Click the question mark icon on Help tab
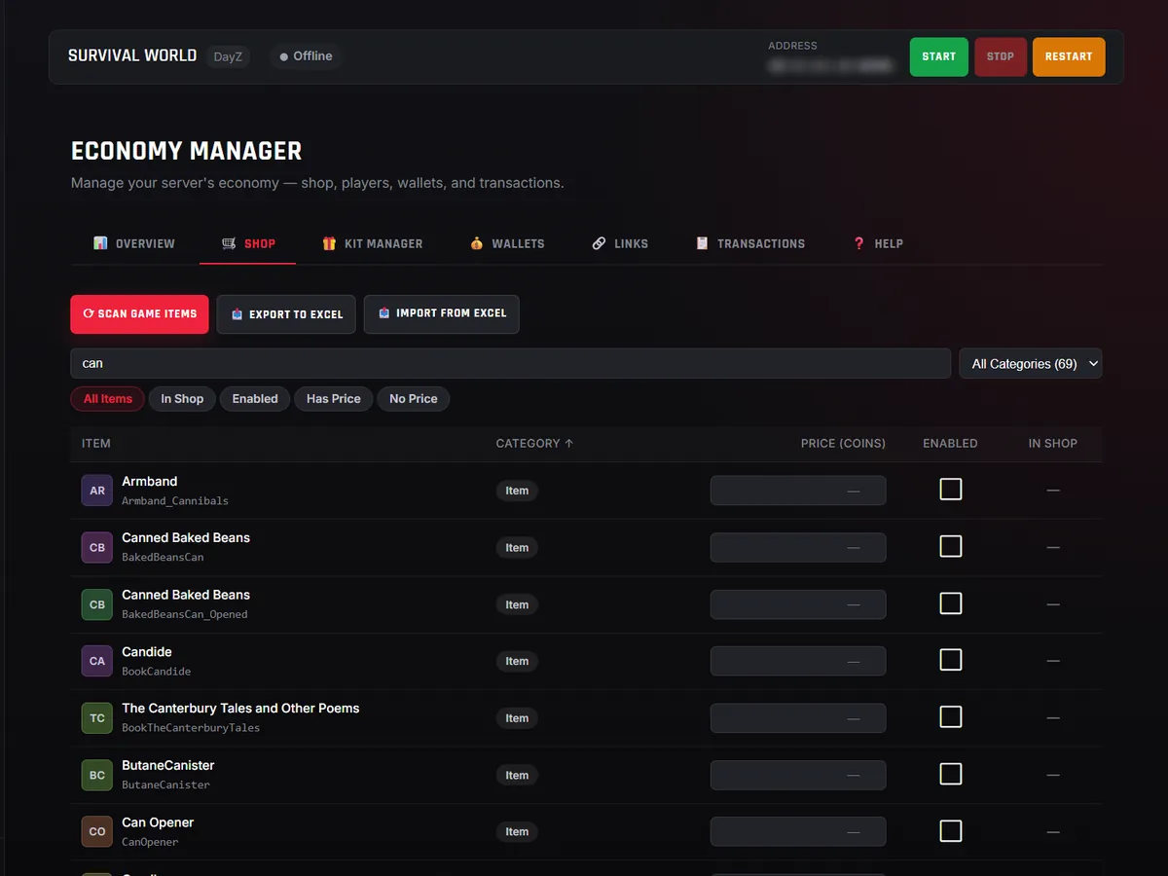Viewport: 1168px width, 876px height. (858, 243)
